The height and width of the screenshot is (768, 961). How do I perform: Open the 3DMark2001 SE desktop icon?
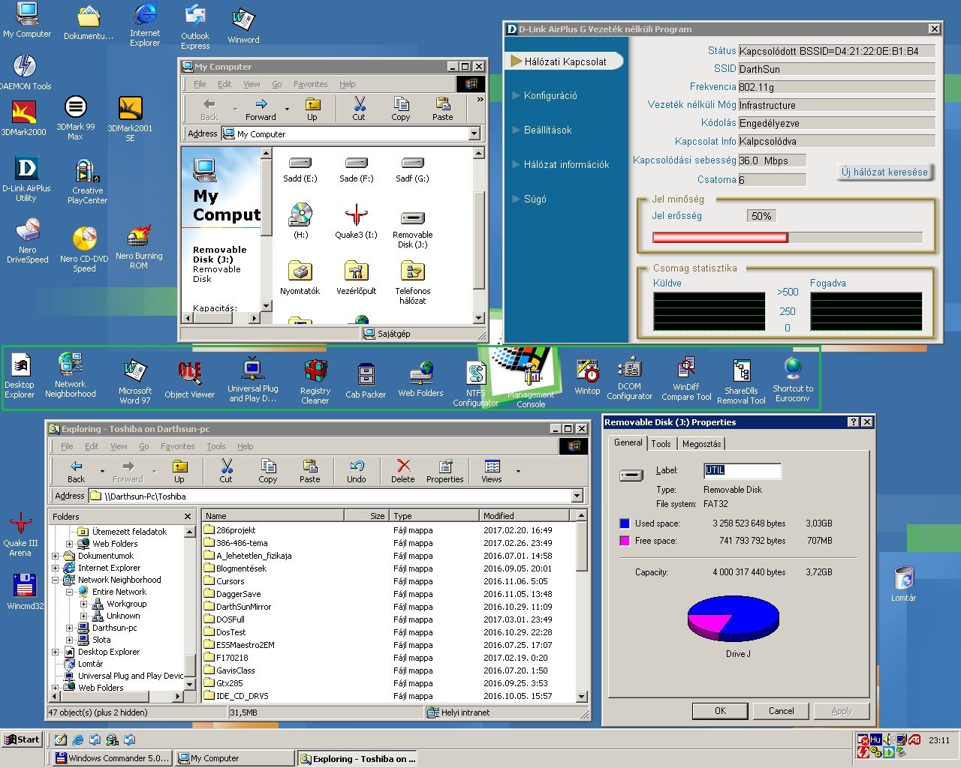[130, 118]
